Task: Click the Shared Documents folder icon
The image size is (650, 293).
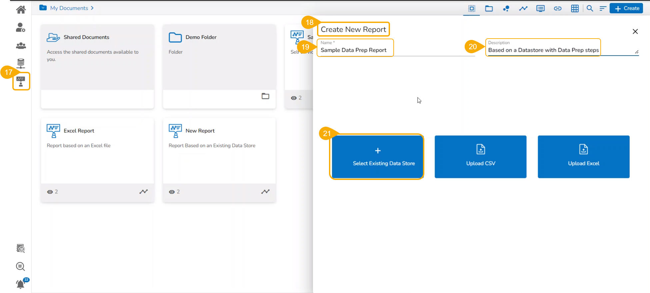Action: pos(53,37)
